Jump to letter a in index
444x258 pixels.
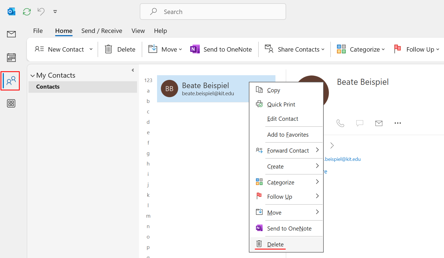(x=148, y=91)
